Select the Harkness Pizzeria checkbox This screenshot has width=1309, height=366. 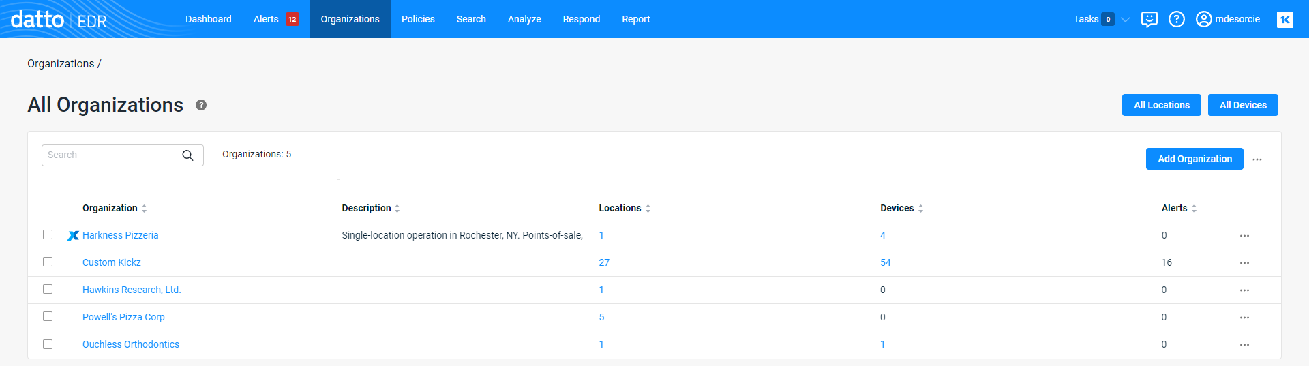click(48, 234)
